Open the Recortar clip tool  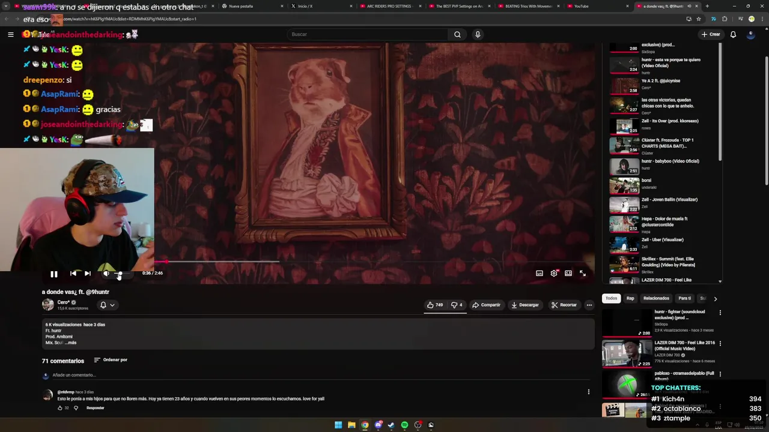564,305
